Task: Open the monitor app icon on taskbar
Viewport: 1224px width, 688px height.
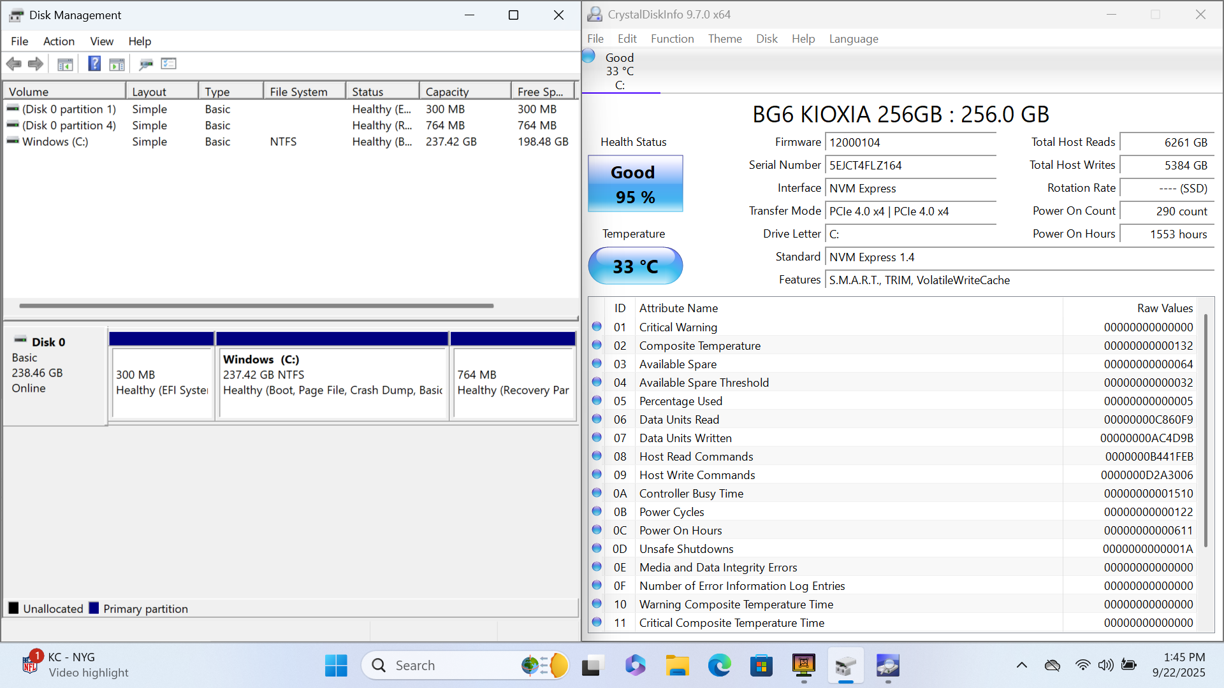Action: pyautogui.click(x=804, y=666)
